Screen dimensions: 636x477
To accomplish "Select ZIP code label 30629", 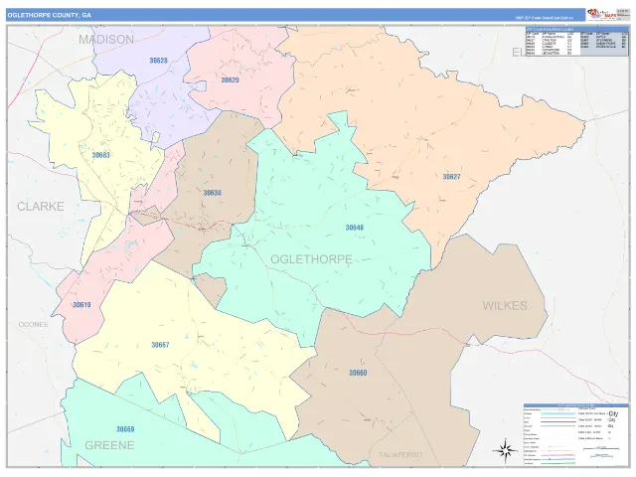I will (x=230, y=80).
